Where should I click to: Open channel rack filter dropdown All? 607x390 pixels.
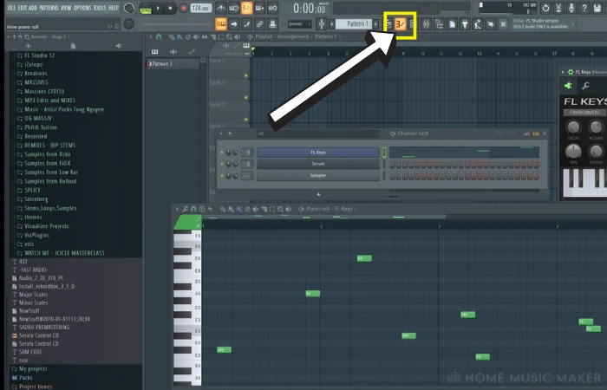pos(317,133)
